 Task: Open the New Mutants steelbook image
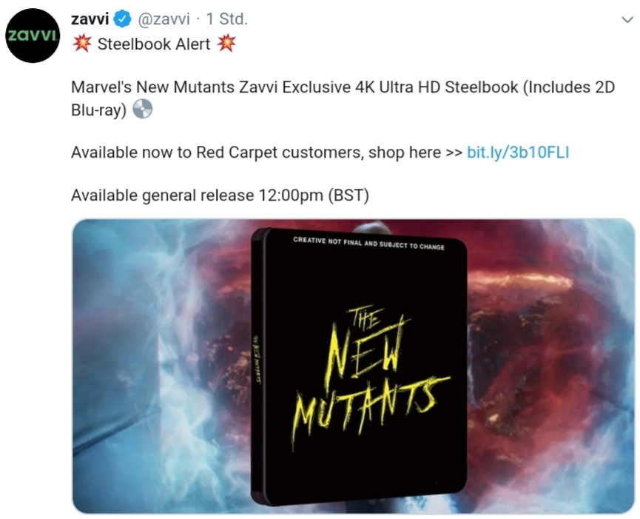click(x=354, y=366)
